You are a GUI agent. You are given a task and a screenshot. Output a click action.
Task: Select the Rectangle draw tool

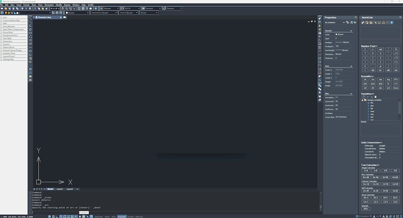30,33
